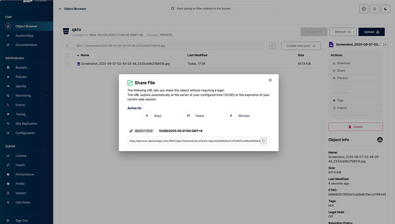
Task: Open Buckets in the sidebar
Action: 21,68
